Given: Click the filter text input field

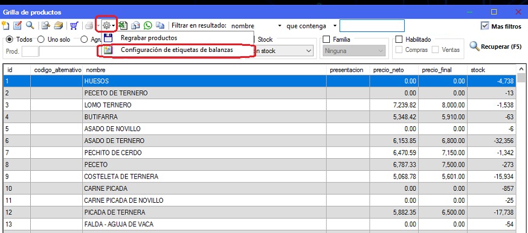Looking at the screenshot, I should pos(372,26).
